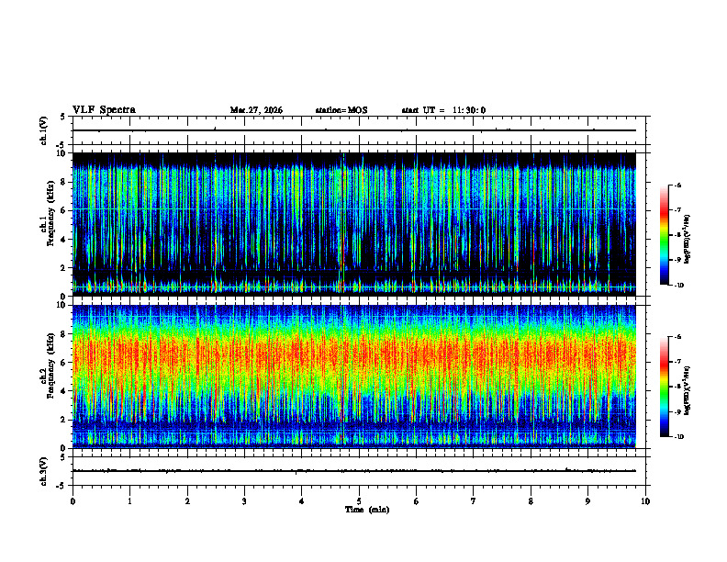Click the "-10" label on ch.2 colorbar
This screenshot has height=562, width=727.
678,437
